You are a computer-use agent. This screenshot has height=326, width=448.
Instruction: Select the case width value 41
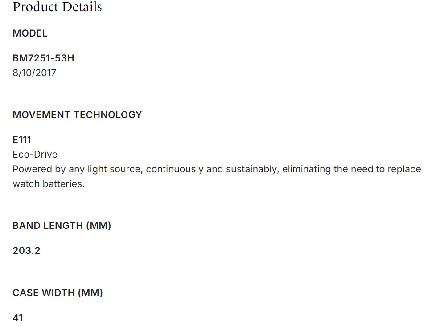point(18,318)
